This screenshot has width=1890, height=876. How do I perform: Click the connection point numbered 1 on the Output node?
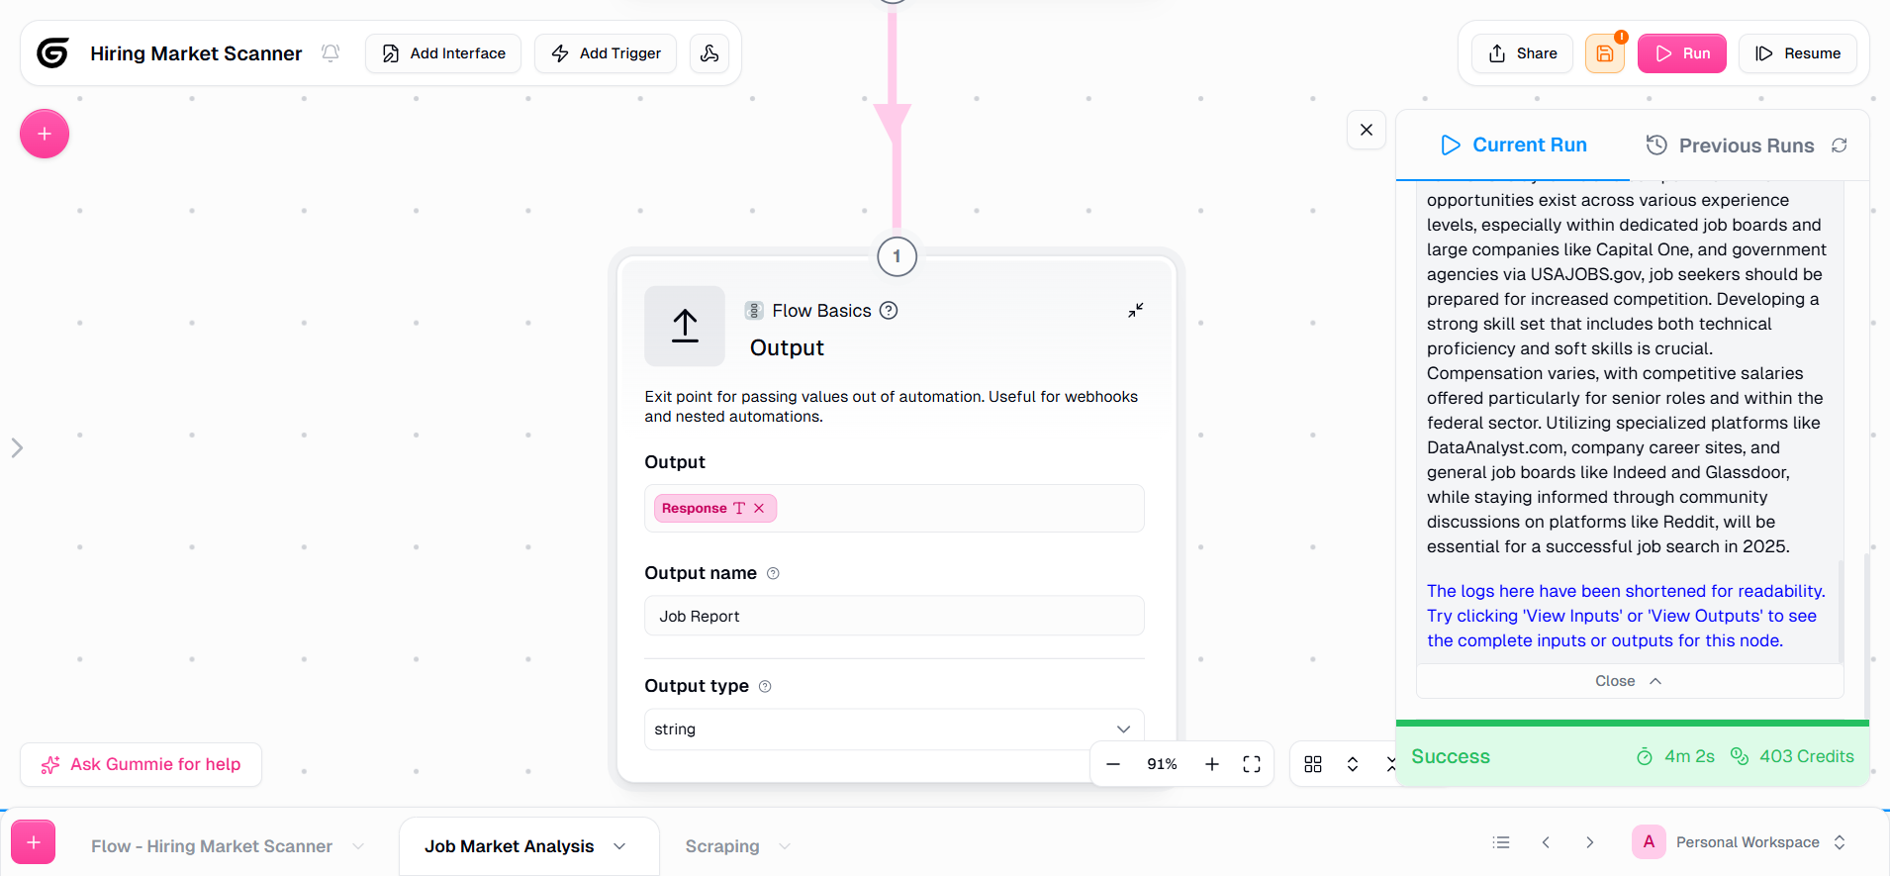pos(897,256)
